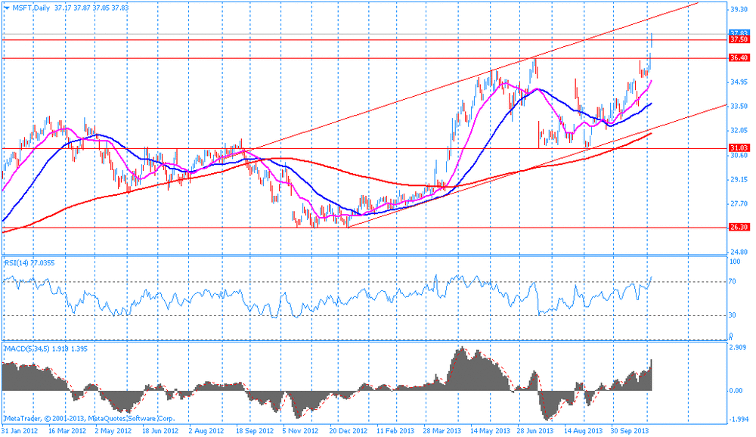Screen dimensions: 756x437
Task: Open the chart menu triangle beside MSFT,Daily
Action: click(x=7, y=8)
